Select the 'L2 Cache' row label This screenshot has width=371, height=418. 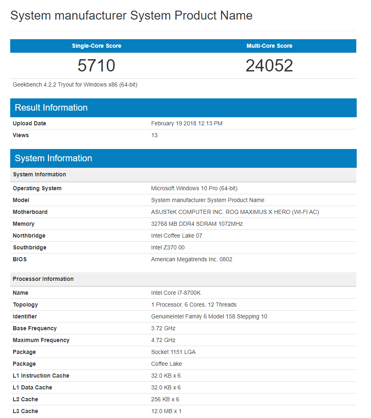(x=25, y=399)
